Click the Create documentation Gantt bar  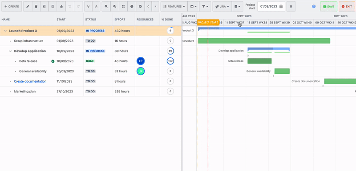[x=340, y=81]
